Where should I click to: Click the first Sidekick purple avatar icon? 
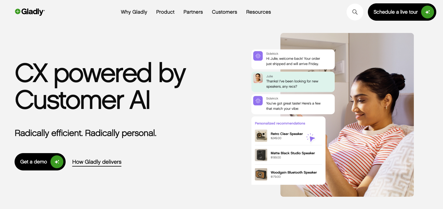point(258,56)
